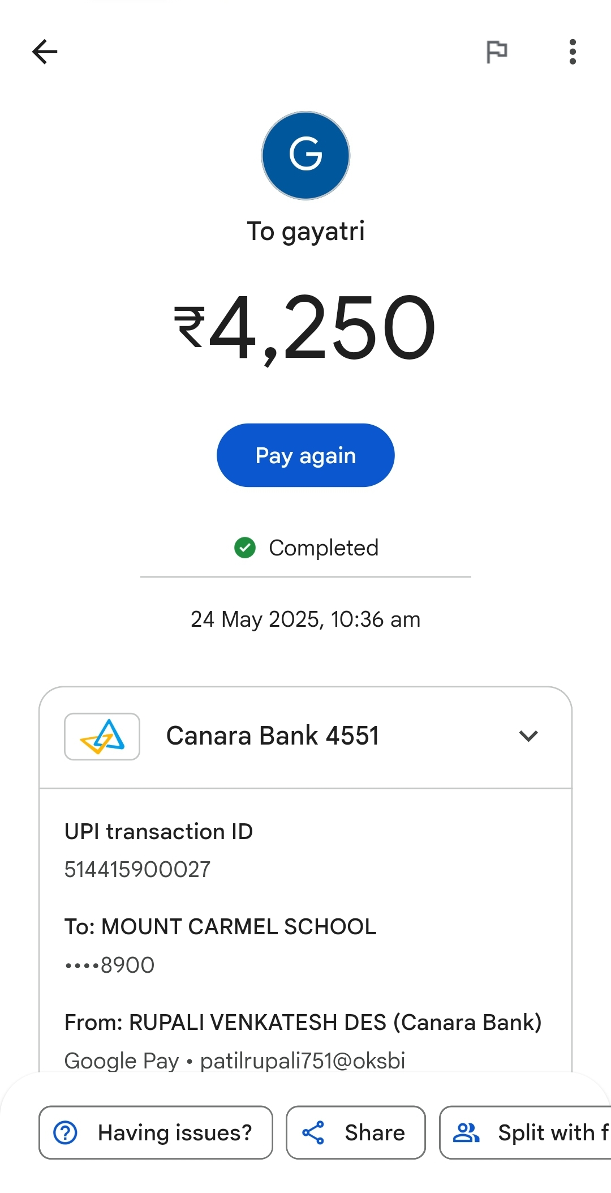Tap the Canara Bank 4551 header
This screenshot has width=611, height=1193.
point(305,737)
